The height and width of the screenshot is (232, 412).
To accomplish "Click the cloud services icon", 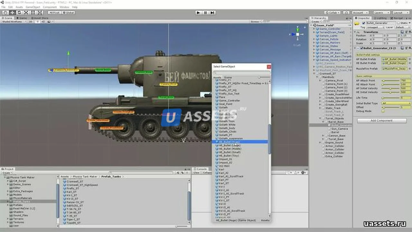I will coord(346,13).
